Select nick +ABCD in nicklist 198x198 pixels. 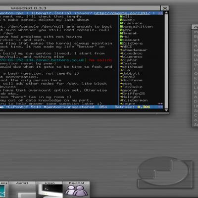click(126, 47)
